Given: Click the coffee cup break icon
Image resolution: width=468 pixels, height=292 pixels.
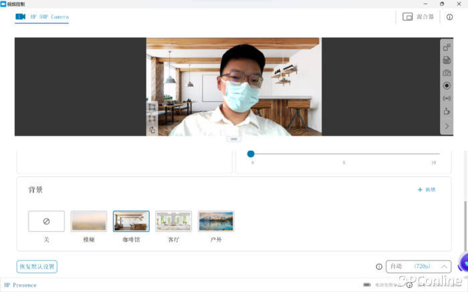Looking at the screenshot, I should (x=447, y=112).
